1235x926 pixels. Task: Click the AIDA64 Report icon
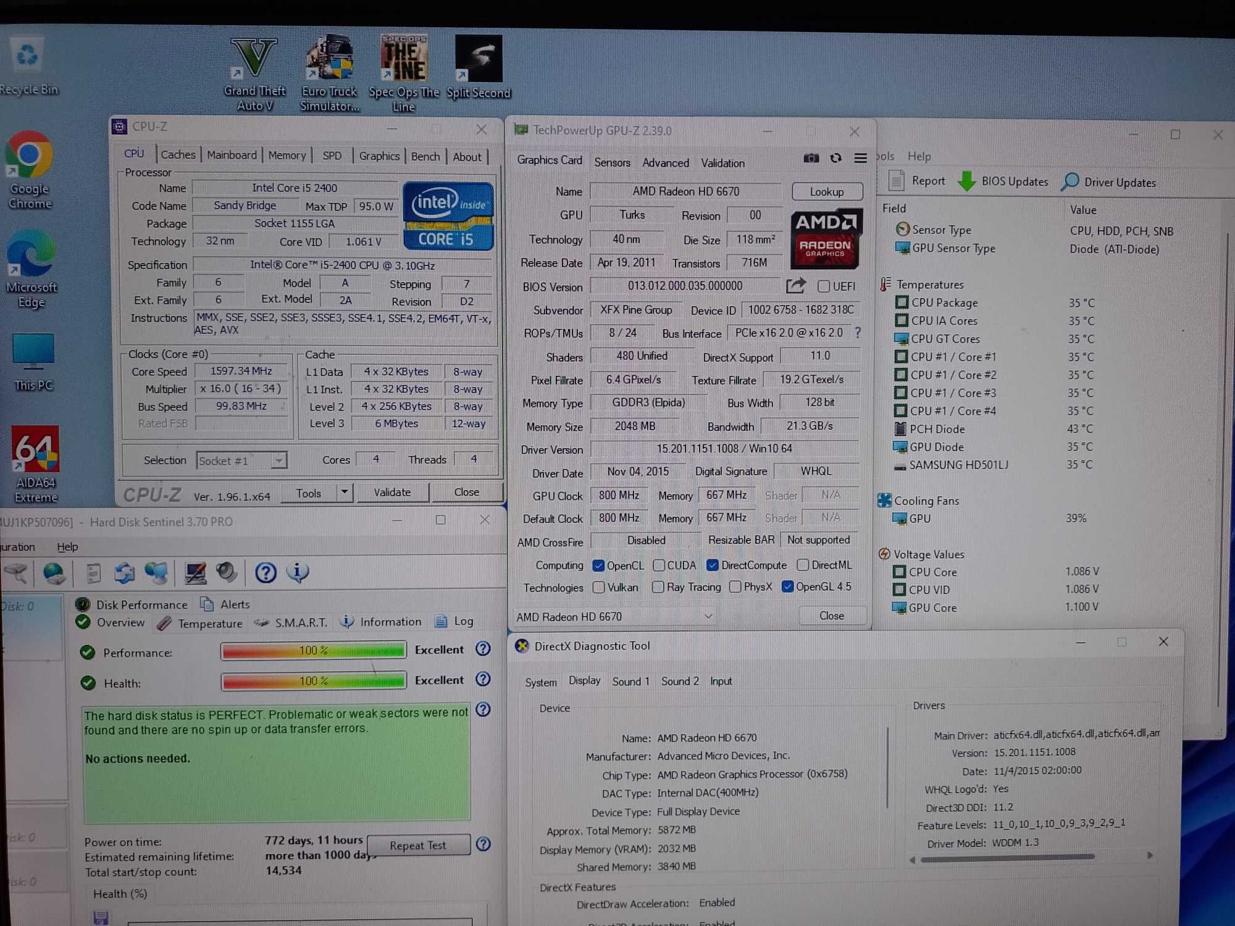(x=897, y=181)
